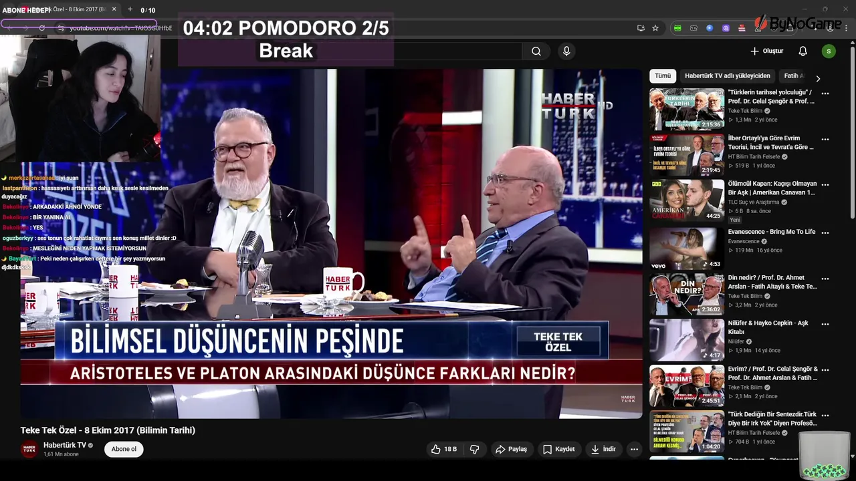Click the video player to pause
Screen dimensions: 856x481
(331, 243)
